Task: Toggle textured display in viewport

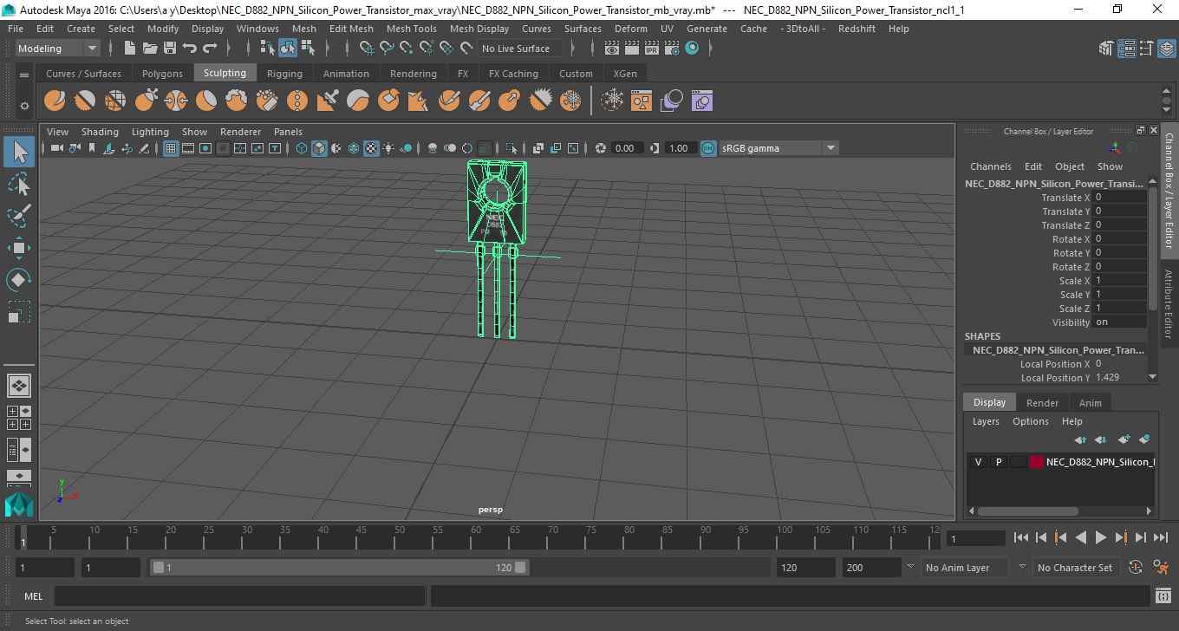Action: pyautogui.click(x=371, y=148)
